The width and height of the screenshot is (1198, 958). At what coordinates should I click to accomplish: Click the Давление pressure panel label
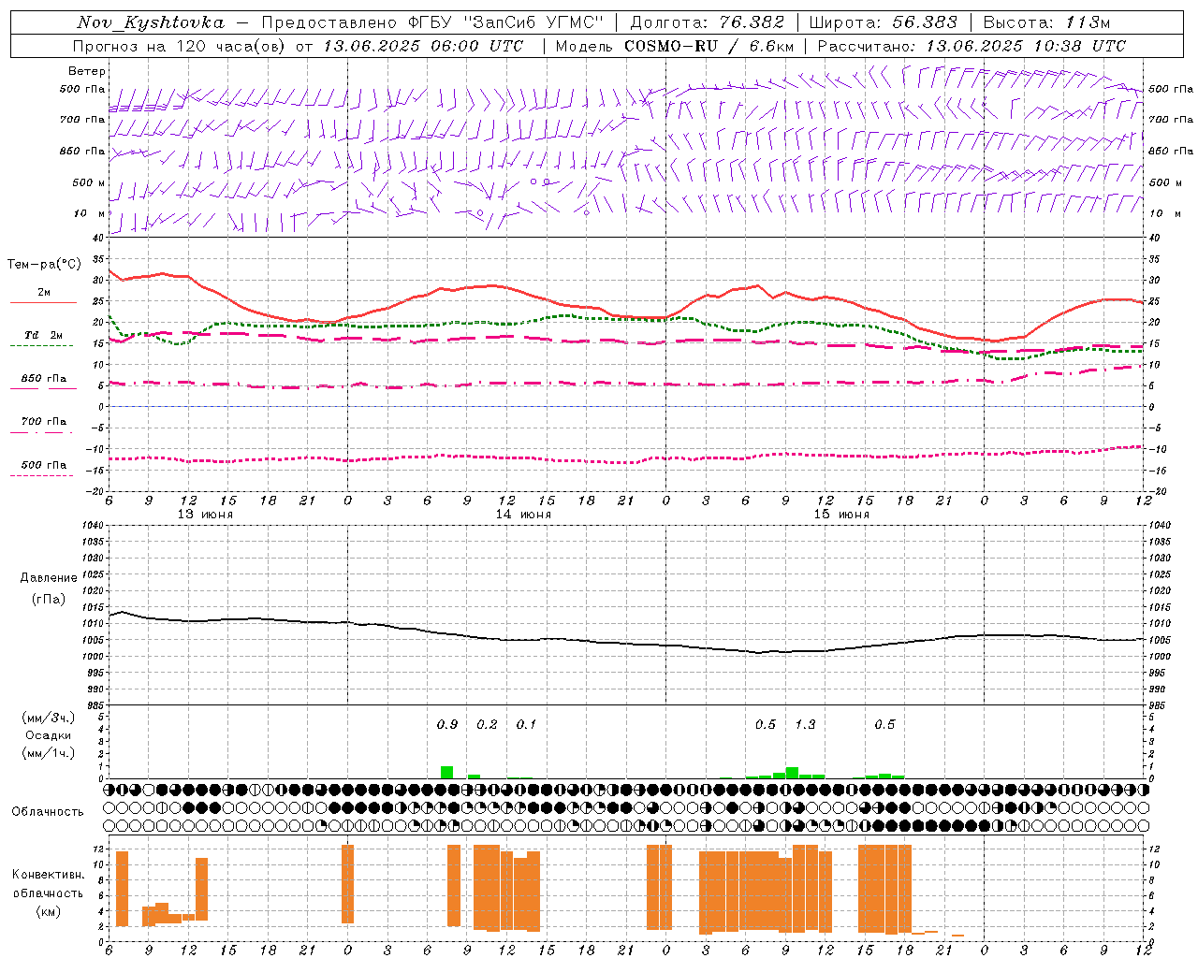pyautogui.click(x=49, y=578)
